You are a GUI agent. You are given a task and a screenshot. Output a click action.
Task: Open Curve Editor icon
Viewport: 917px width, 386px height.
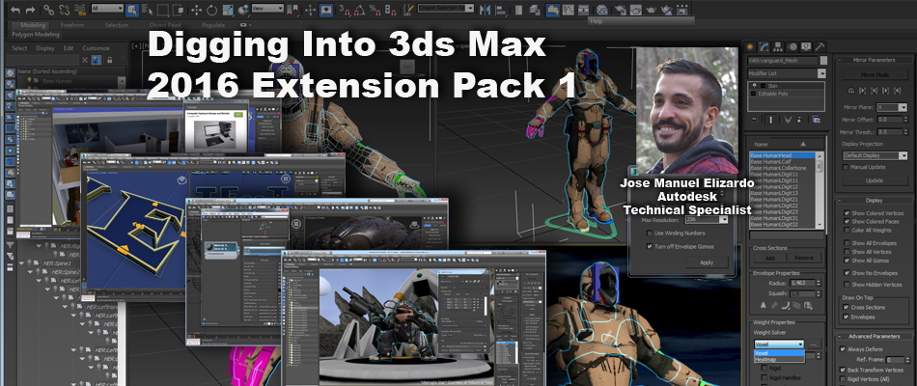(x=568, y=10)
